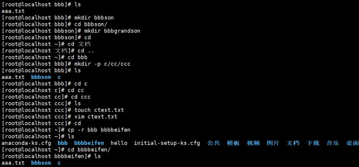The width and height of the screenshot is (359, 167).
Task: Click the bbbbeifen directory in ls output
Action: pos(89,143)
